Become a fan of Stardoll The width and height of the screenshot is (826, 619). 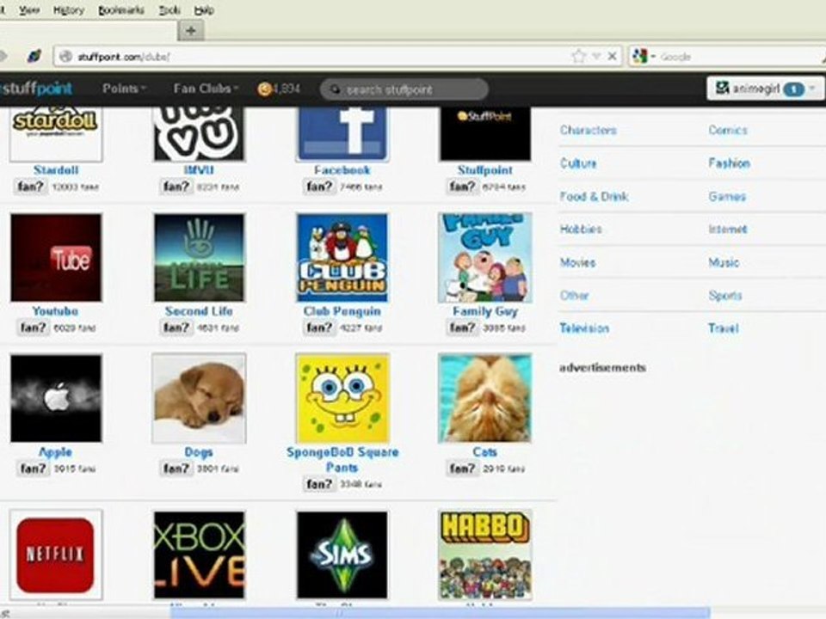click(31, 187)
